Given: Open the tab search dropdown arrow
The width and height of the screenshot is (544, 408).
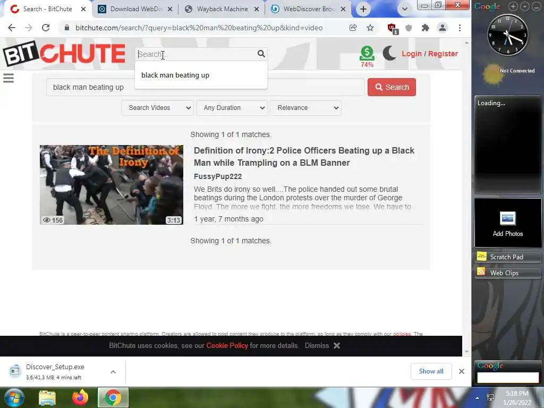Looking at the screenshot, I should point(404,9).
